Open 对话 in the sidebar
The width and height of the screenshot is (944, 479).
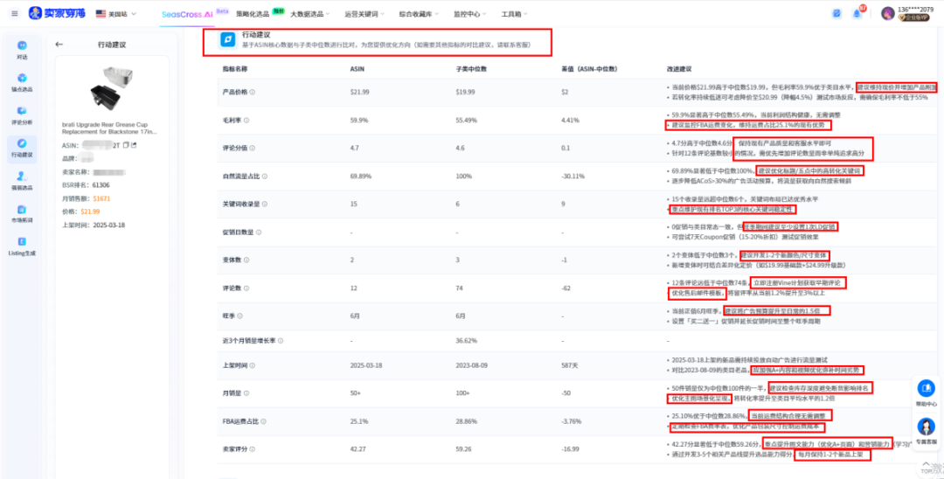point(22,51)
